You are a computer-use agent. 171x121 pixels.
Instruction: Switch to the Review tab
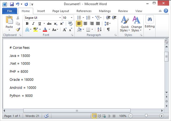[x=123, y=11]
